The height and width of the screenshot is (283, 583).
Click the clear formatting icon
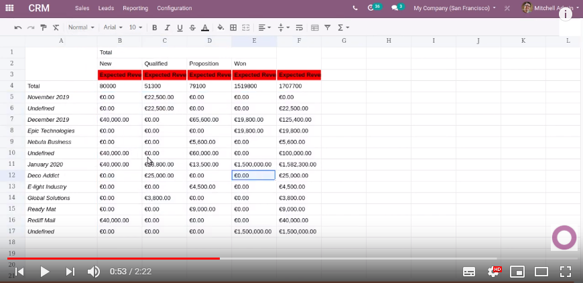56,27
